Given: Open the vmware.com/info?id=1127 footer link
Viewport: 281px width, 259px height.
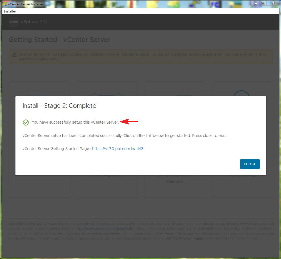Looking at the screenshot, I should (200, 238).
